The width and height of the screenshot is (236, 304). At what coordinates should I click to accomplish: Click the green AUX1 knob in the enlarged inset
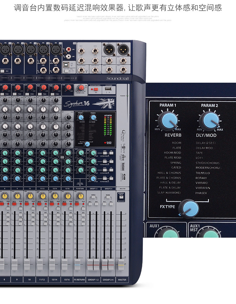click(x=168, y=233)
